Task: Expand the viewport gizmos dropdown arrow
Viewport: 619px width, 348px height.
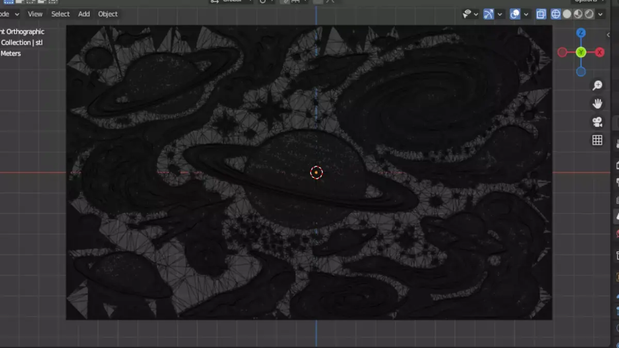Action: pyautogui.click(x=500, y=14)
